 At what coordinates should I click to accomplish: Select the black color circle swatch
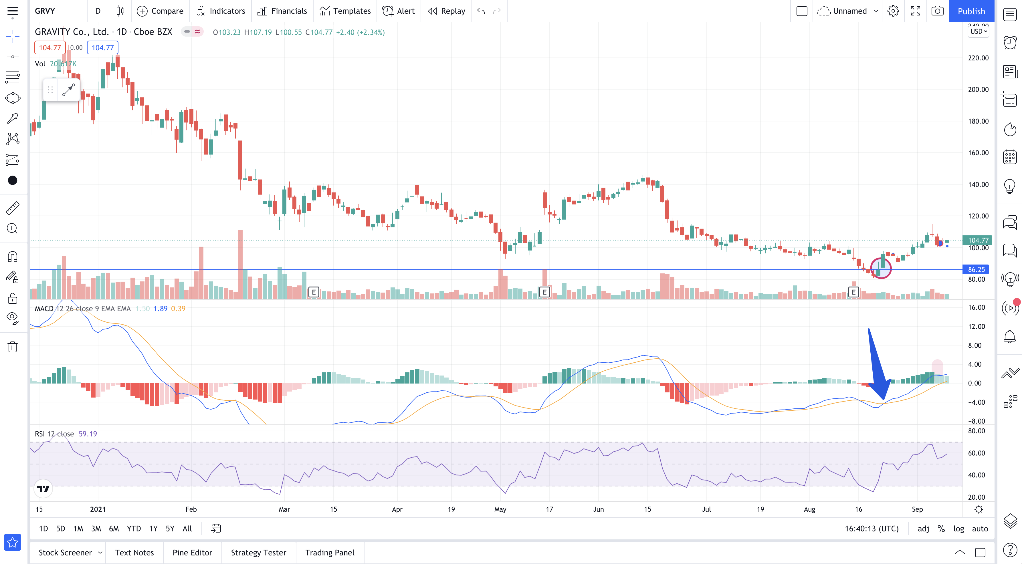click(x=12, y=180)
